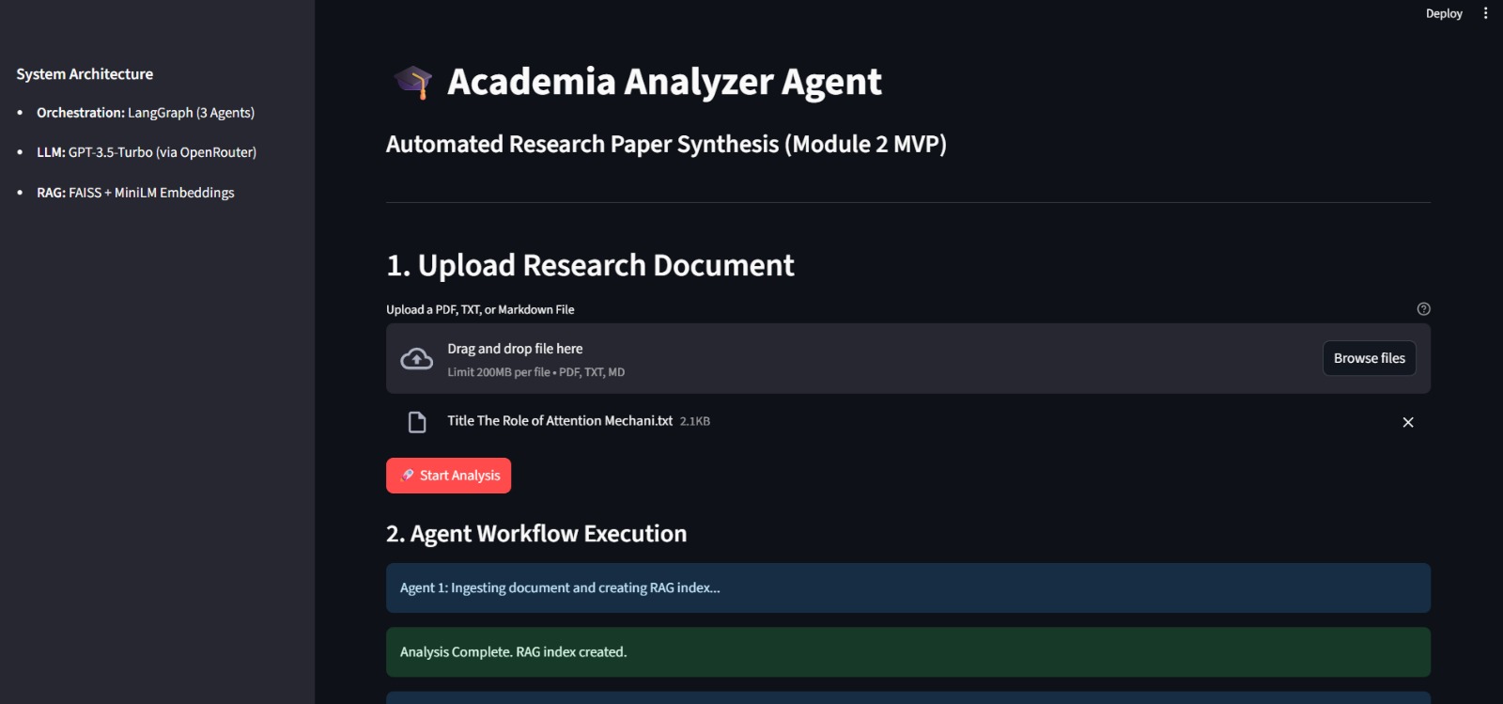Click the cloud upload icon
The width and height of the screenshot is (1503, 704).
click(x=417, y=359)
